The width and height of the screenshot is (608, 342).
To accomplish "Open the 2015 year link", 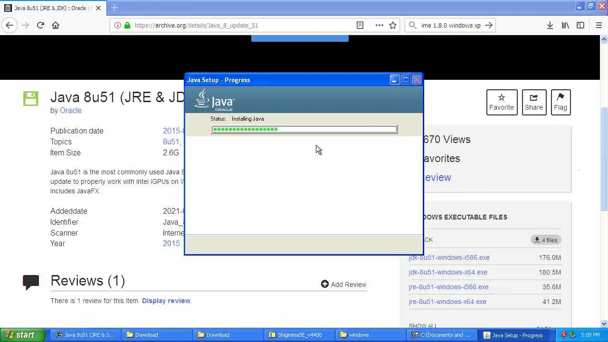I will click(x=171, y=243).
